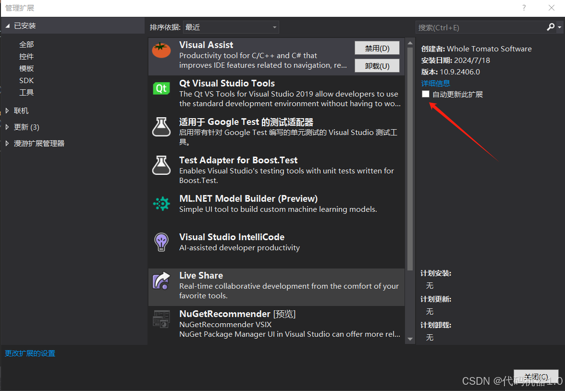Select the SDK category

click(26, 80)
